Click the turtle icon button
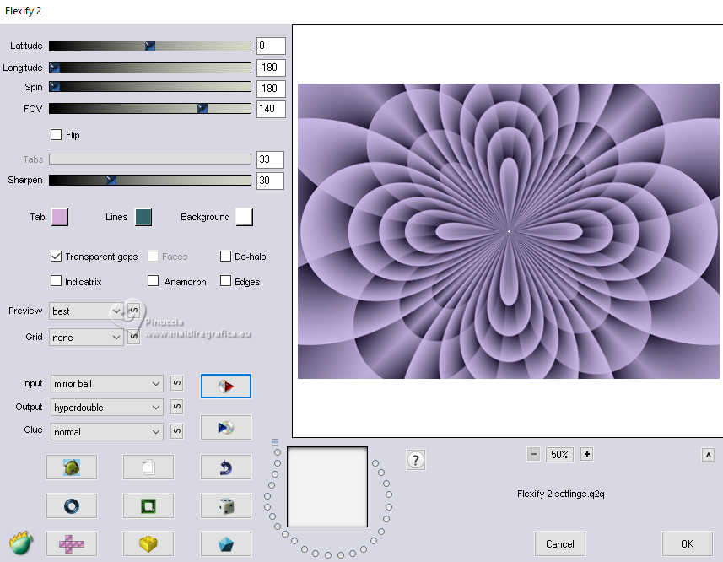The height and width of the screenshot is (562, 723). coord(72,467)
